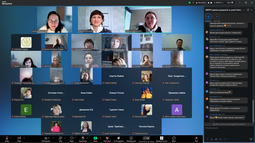Start camera using the Video button
The image size is (255, 143).
(x=19, y=138)
